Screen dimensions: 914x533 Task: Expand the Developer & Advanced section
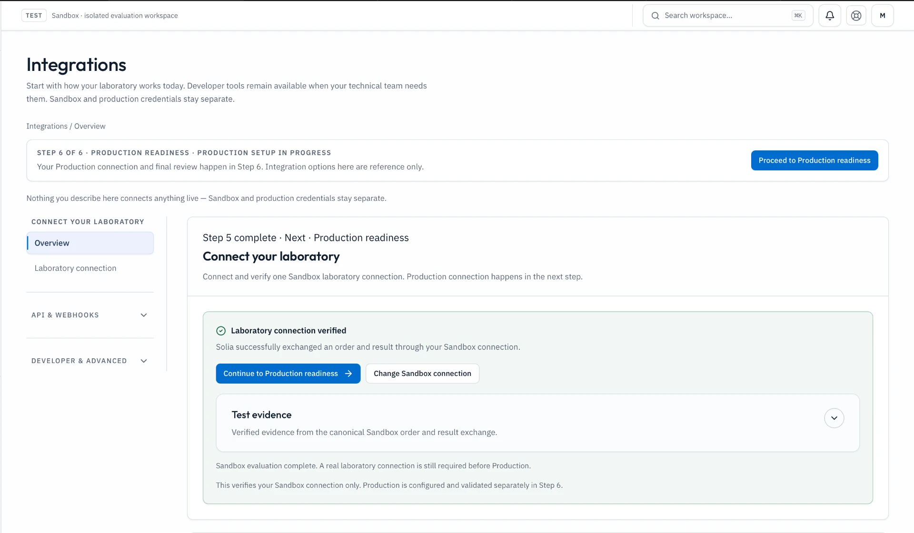90,361
